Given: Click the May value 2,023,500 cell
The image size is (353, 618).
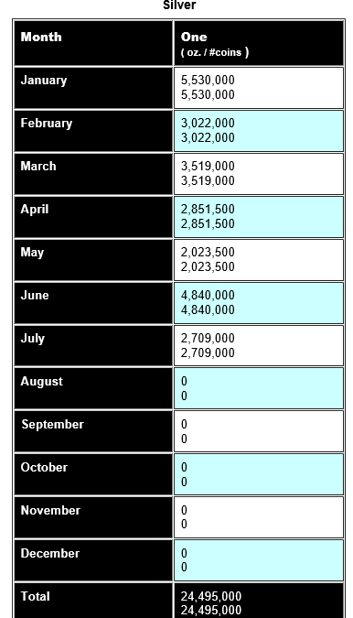Looking at the screenshot, I should point(259,260).
